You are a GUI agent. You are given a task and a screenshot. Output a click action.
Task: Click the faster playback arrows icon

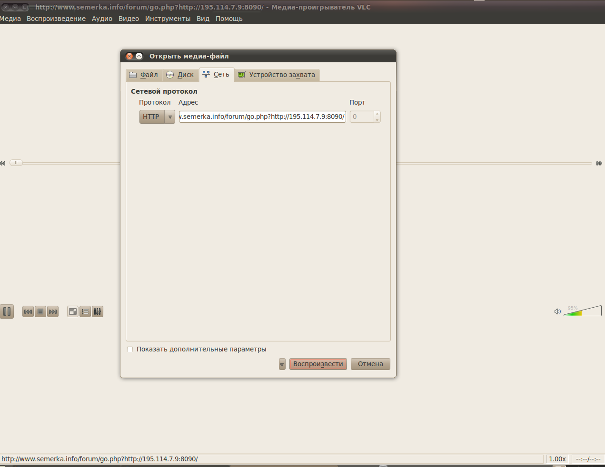point(599,163)
